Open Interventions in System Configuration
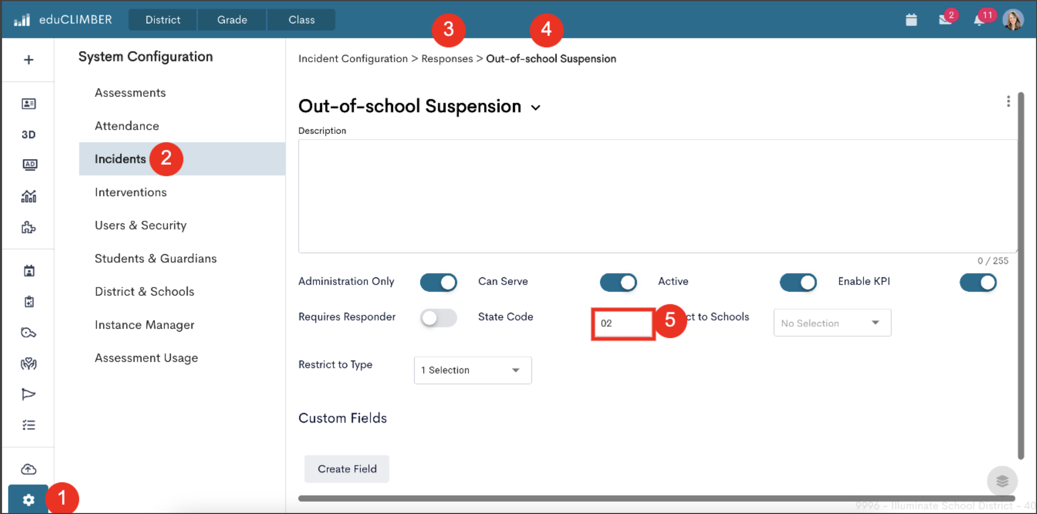This screenshot has height=514, width=1037. pyautogui.click(x=130, y=192)
